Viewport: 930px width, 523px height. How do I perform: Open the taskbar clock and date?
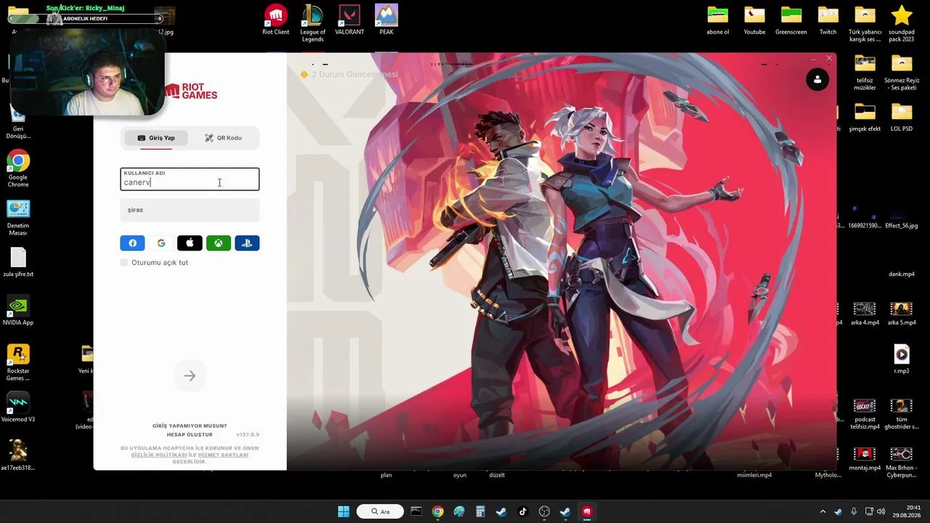tap(907, 511)
